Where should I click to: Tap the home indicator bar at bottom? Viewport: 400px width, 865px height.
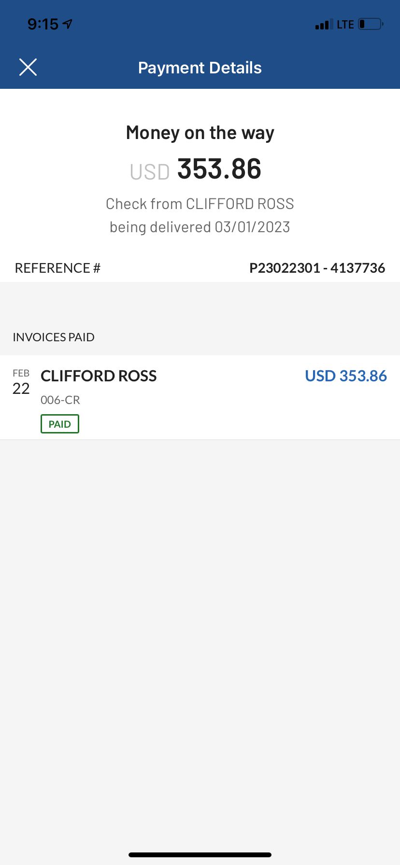tap(200, 854)
